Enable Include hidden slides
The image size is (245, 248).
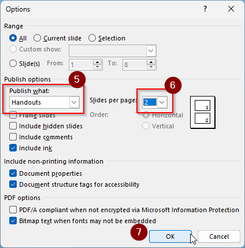tap(13, 126)
